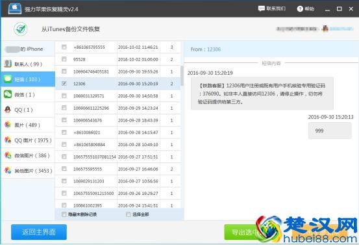The image size is (359, 245).
Task: Uncheck the 12306 row checkbox
Action: click(x=64, y=83)
